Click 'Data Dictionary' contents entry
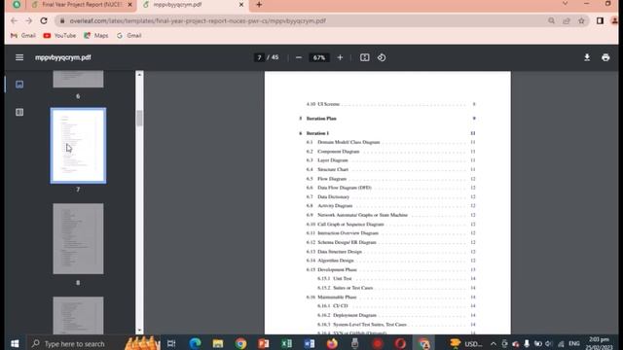 (333, 196)
